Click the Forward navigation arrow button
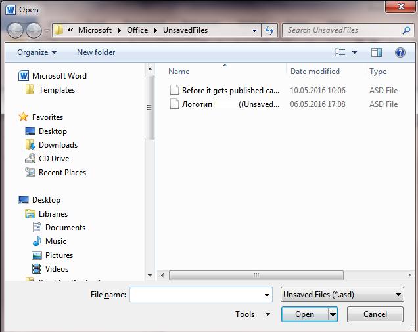This screenshot has width=418, height=332. pos(34,30)
